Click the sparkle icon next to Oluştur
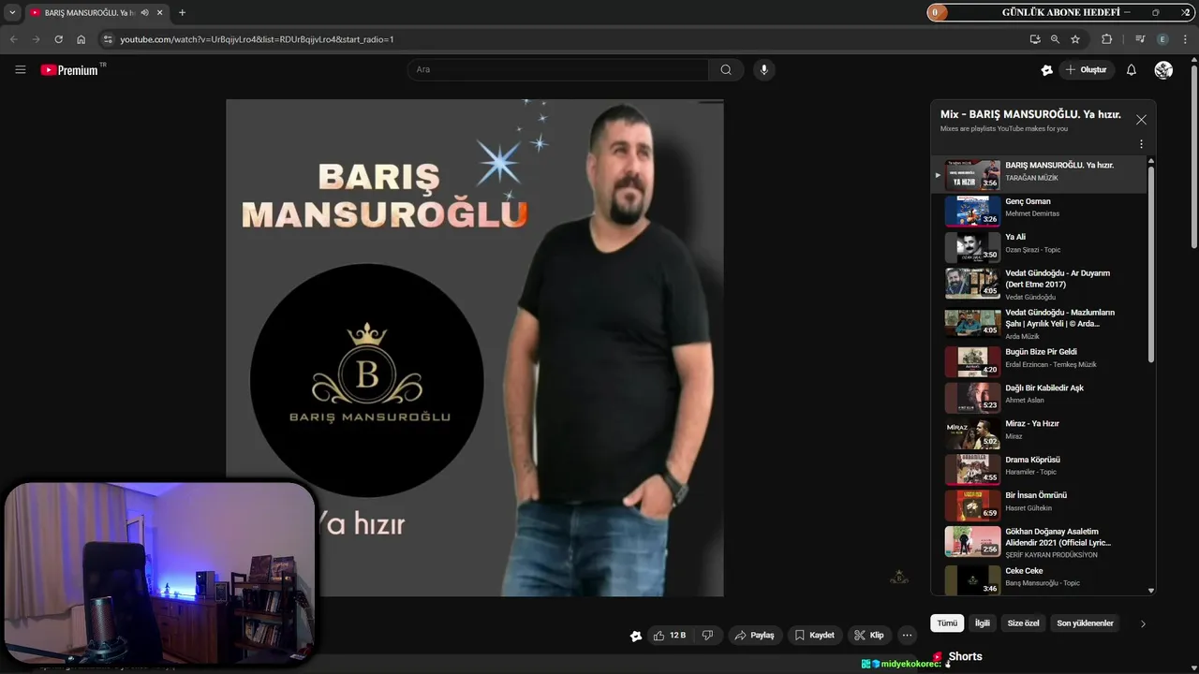The width and height of the screenshot is (1199, 674). 1047,69
